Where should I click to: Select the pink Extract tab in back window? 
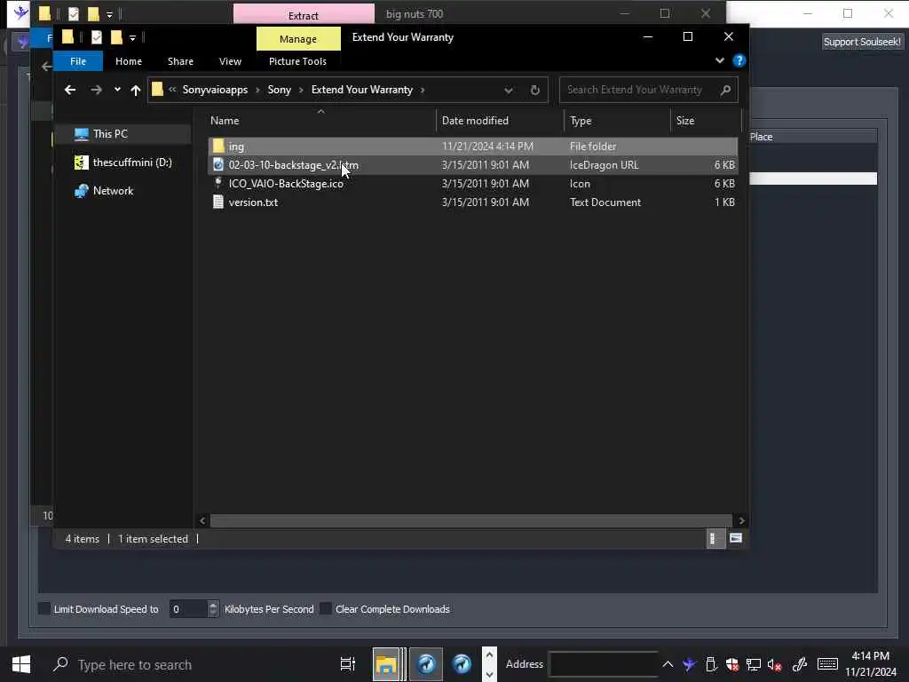coord(304,14)
